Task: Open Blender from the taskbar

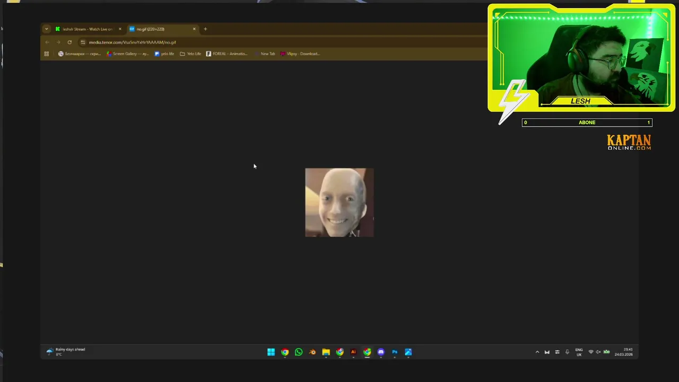Action: pyautogui.click(x=312, y=352)
